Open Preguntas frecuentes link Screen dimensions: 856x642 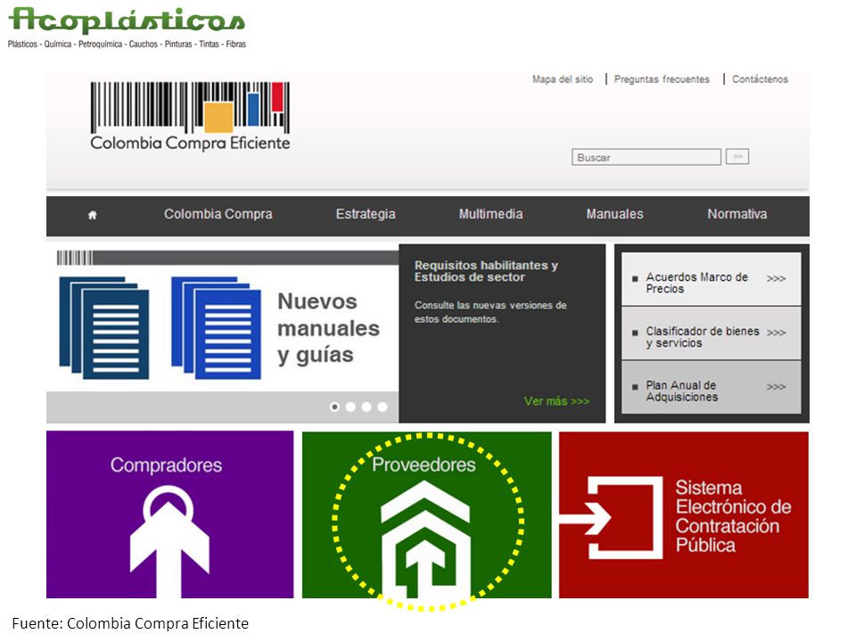(662, 79)
